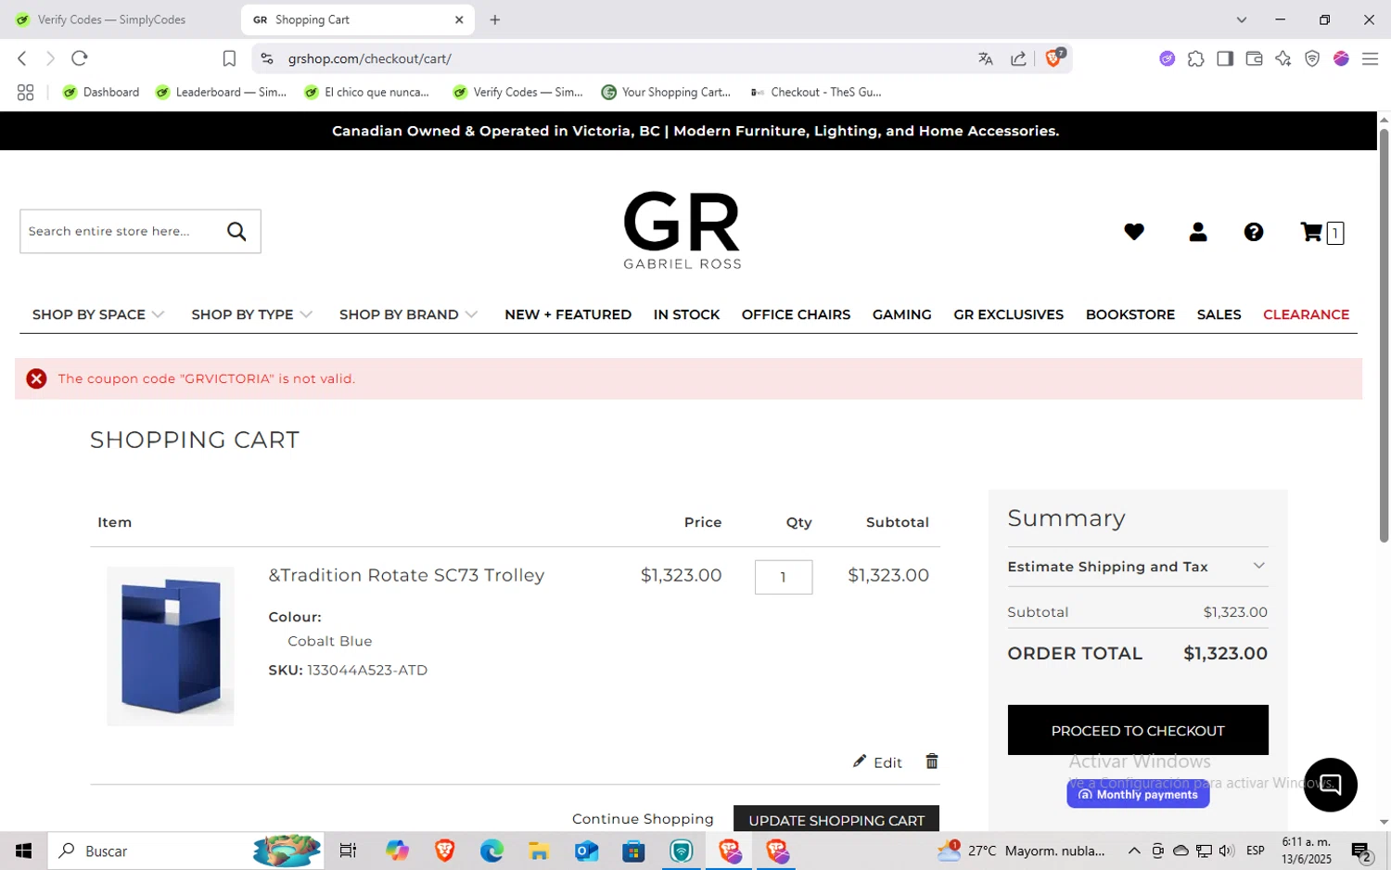Click the browser back arrow
This screenshot has width=1391, height=870.
tap(22, 58)
